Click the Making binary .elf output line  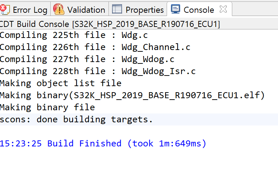pyautogui.click(x=132, y=95)
